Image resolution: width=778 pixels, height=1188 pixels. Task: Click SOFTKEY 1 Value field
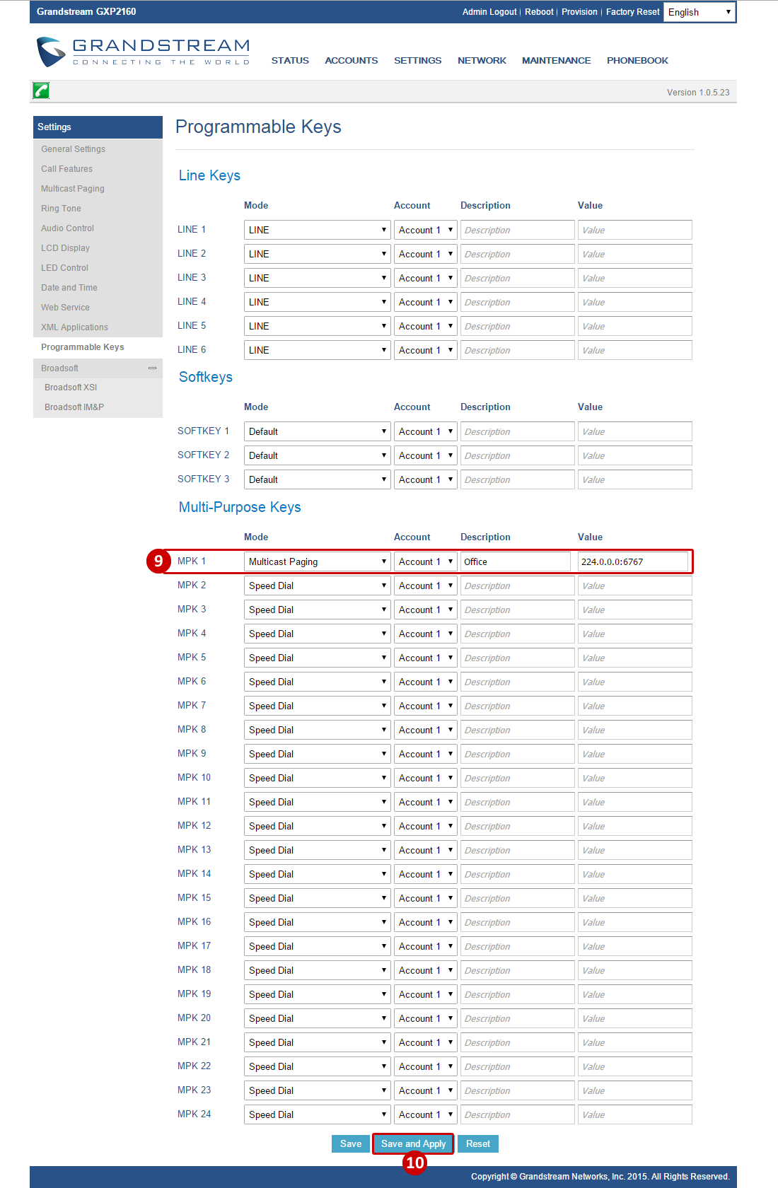[635, 431]
